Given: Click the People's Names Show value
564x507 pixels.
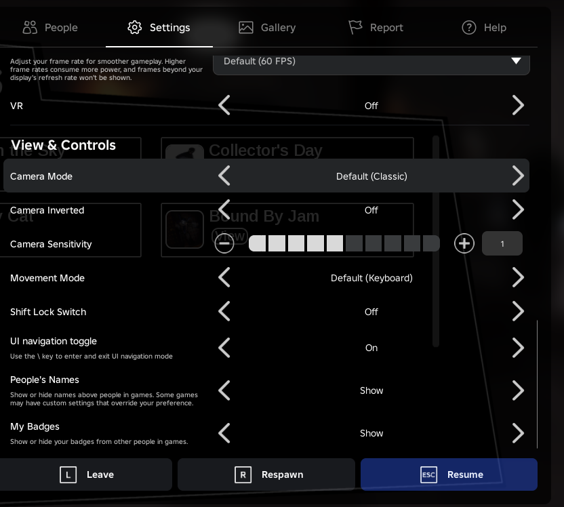Looking at the screenshot, I should [x=371, y=390].
